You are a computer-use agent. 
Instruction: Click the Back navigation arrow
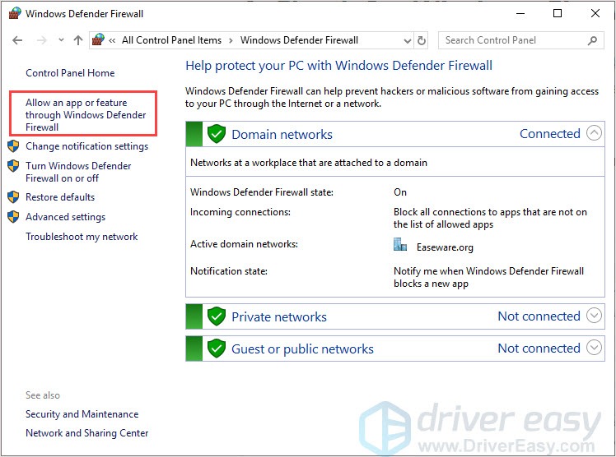(17, 40)
